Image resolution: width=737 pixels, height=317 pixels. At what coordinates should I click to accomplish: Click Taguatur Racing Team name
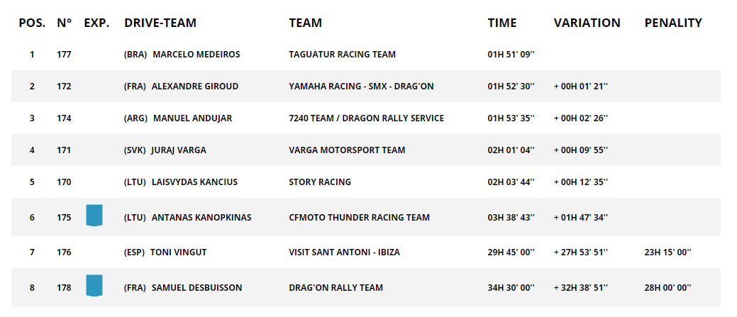click(x=343, y=55)
